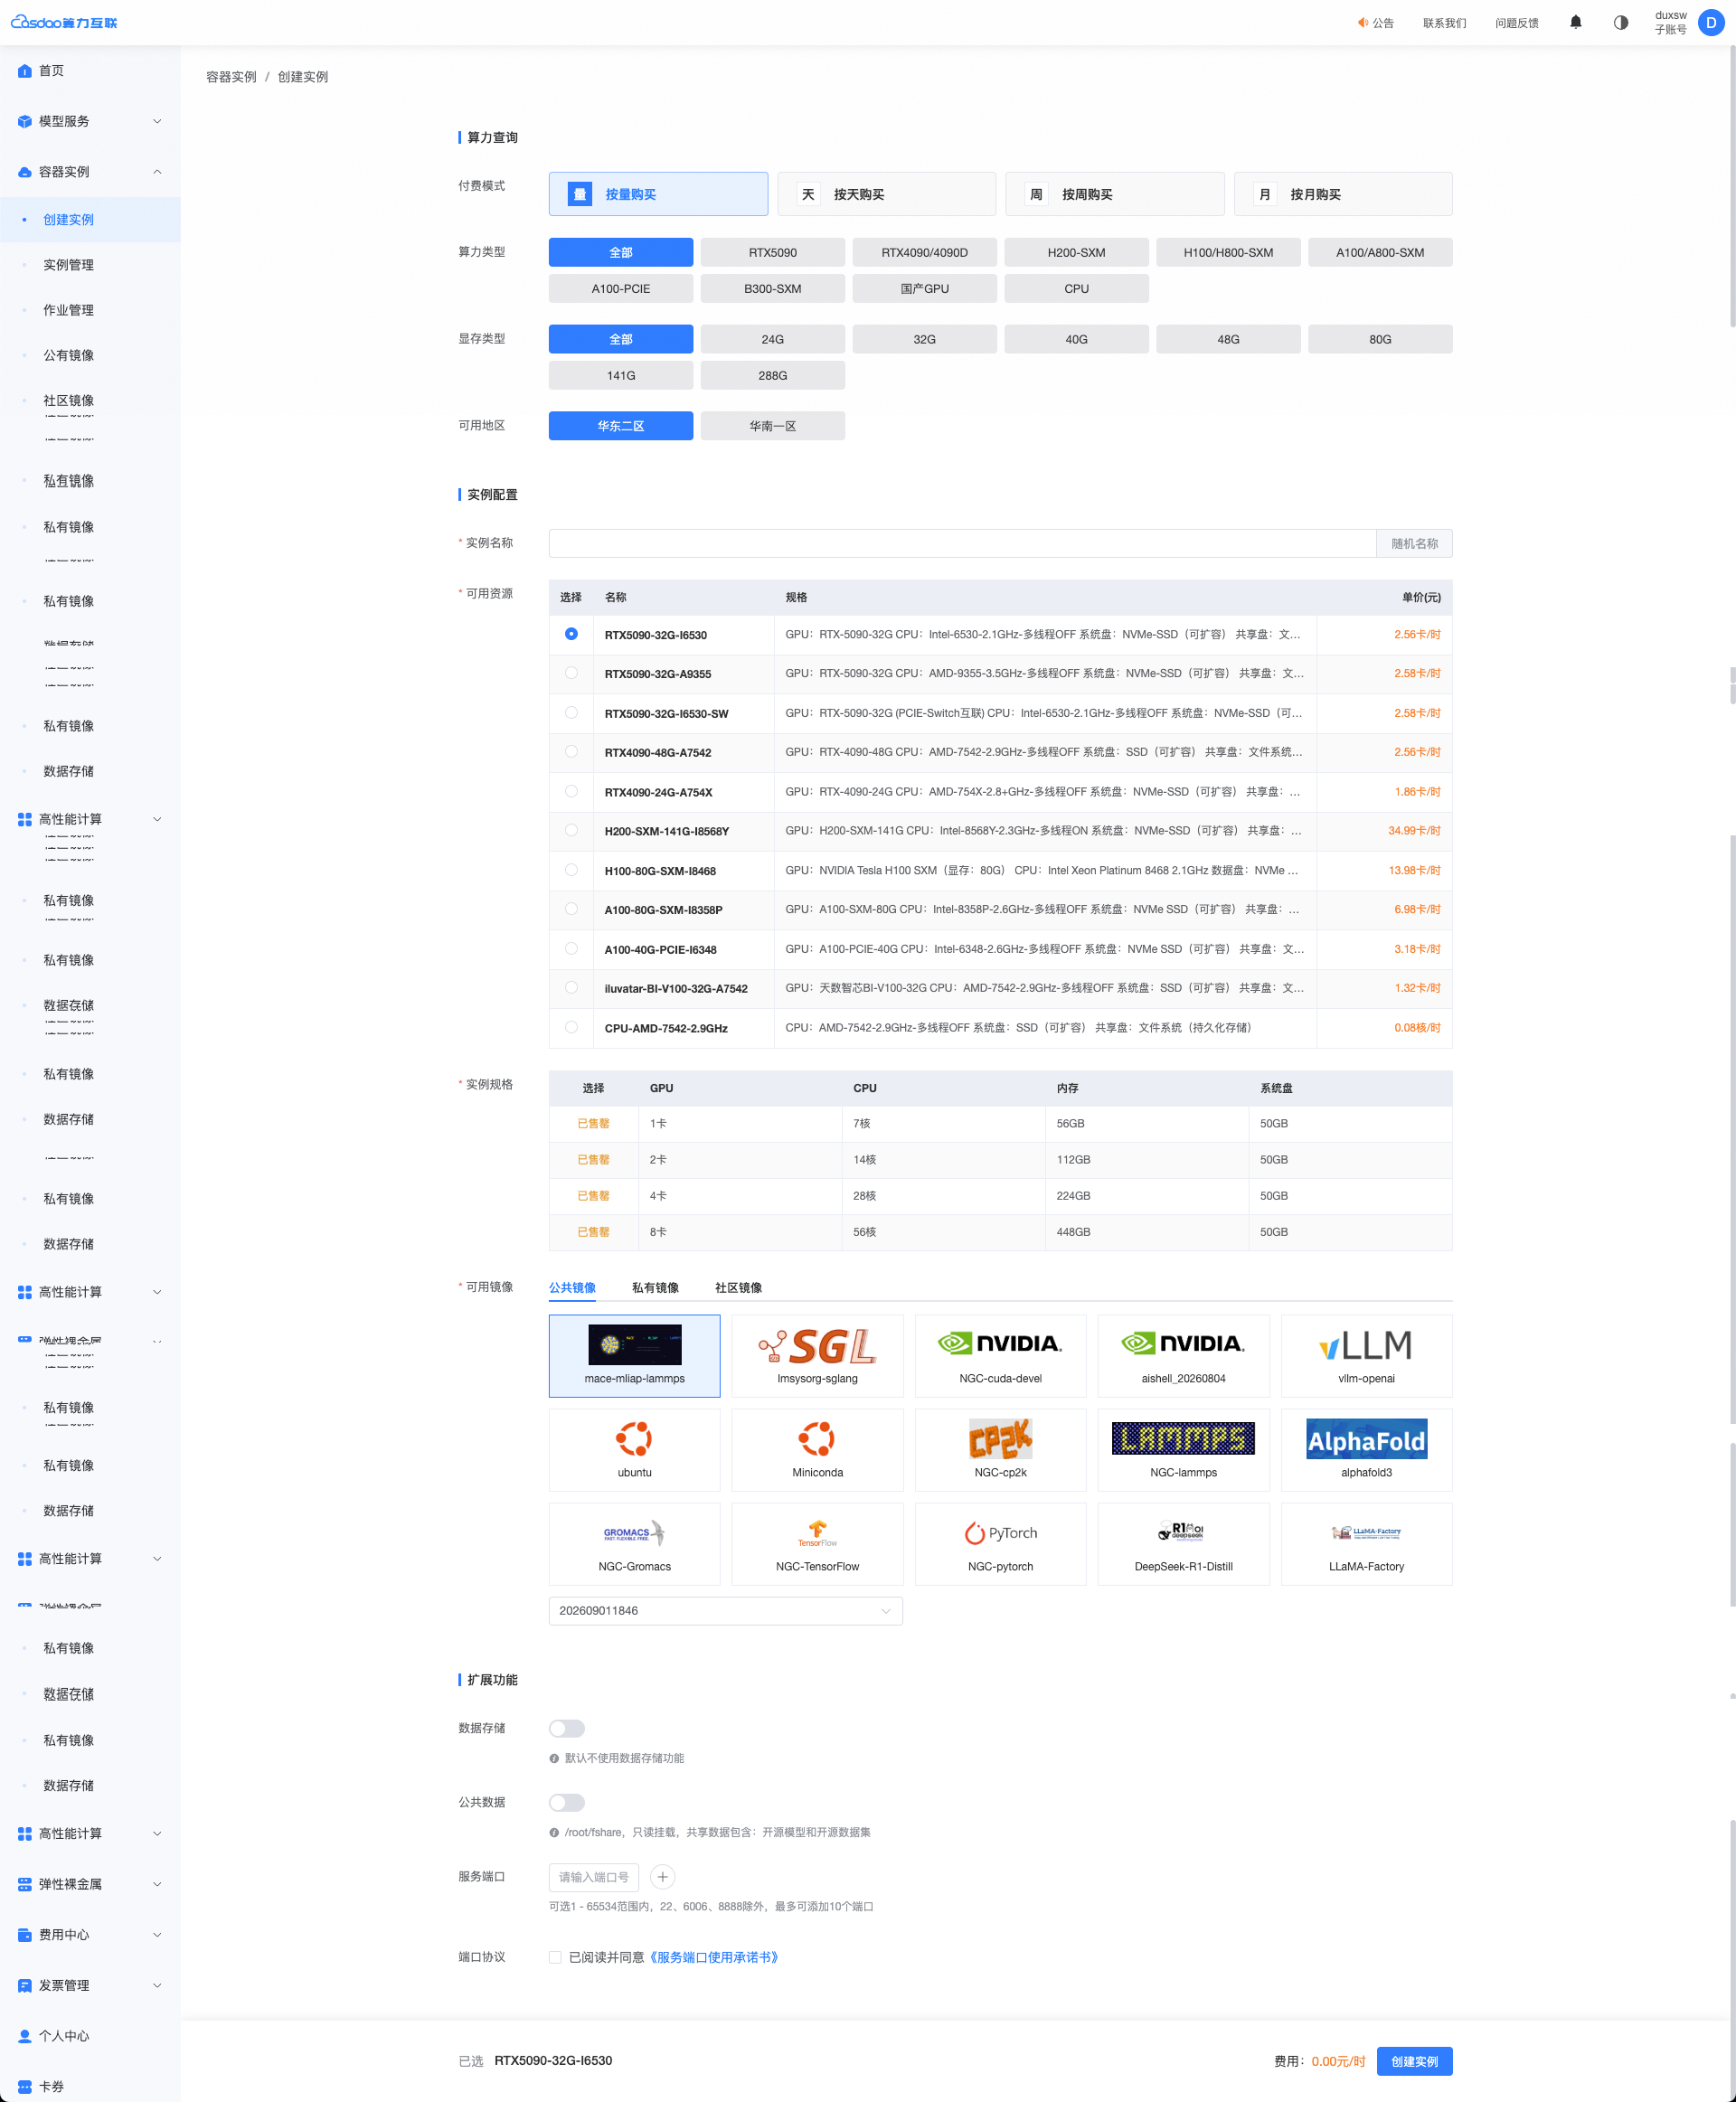Screen dimensions: 1736x2102
Task: Select the H200-SXM-141G-I8568Y radio button
Action: (571, 830)
